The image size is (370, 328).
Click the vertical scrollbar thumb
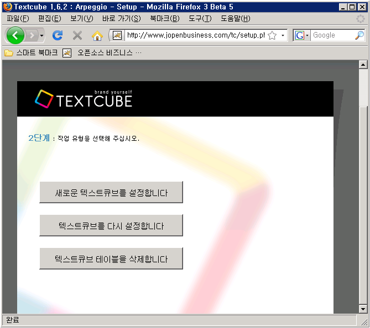point(363,205)
